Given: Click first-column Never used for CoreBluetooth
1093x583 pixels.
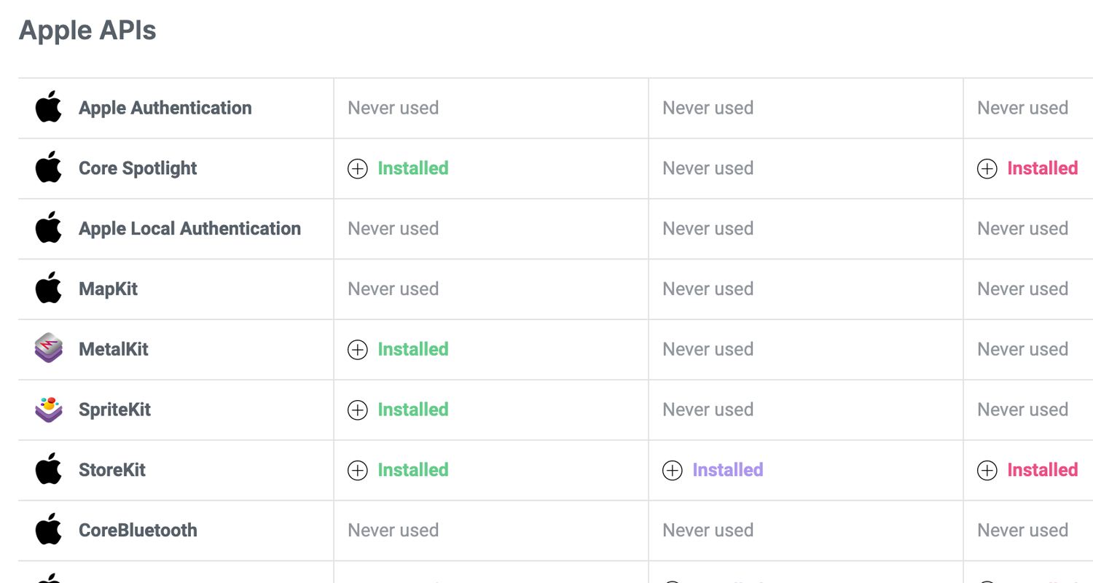Looking at the screenshot, I should point(393,531).
